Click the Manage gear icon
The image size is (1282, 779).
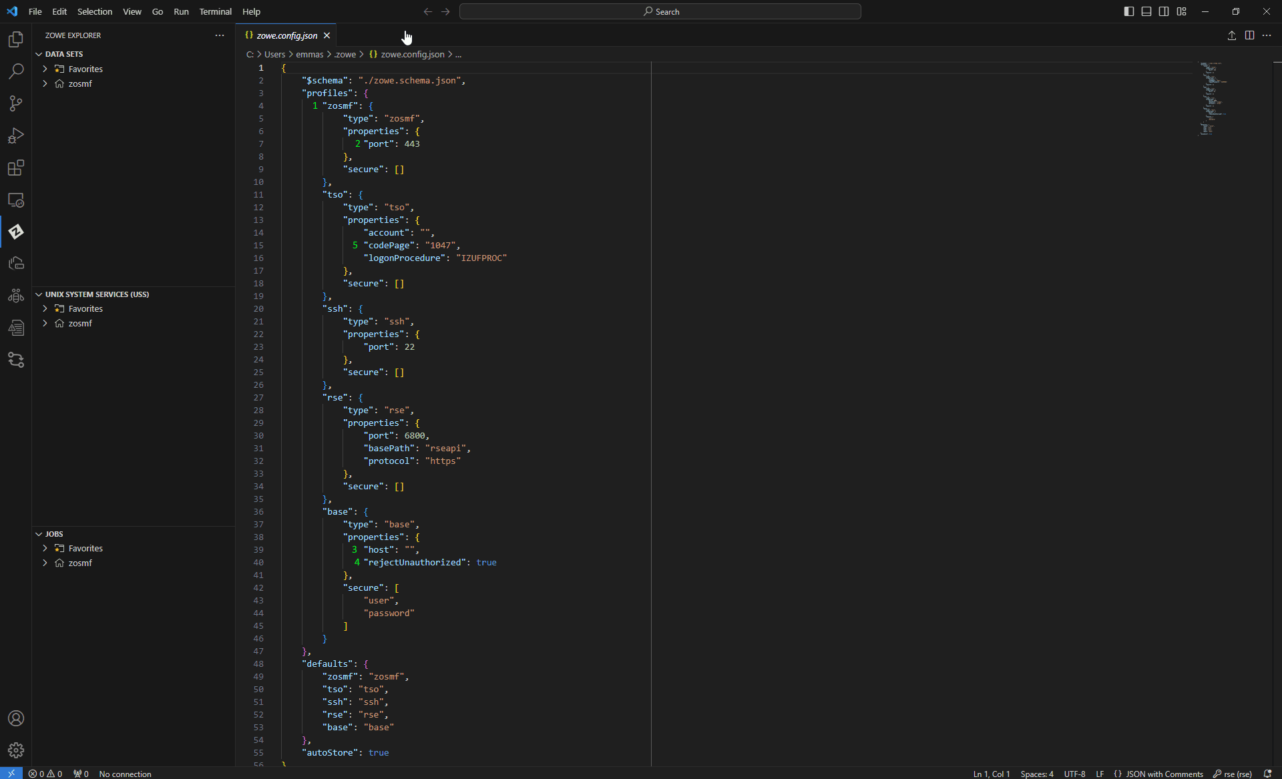pos(16,750)
